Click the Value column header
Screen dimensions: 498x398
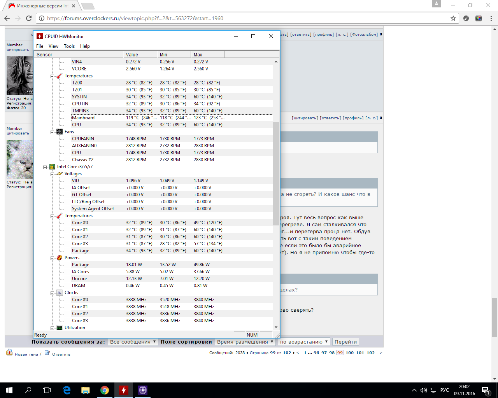[140, 54]
